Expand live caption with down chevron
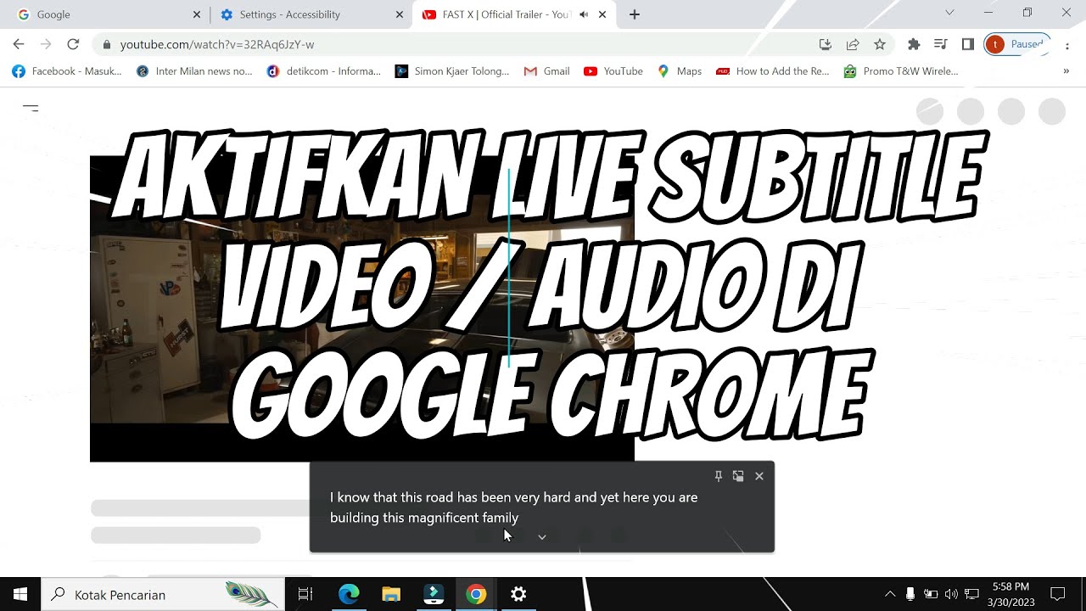This screenshot has width=1086, height=611. pos(542,536)
